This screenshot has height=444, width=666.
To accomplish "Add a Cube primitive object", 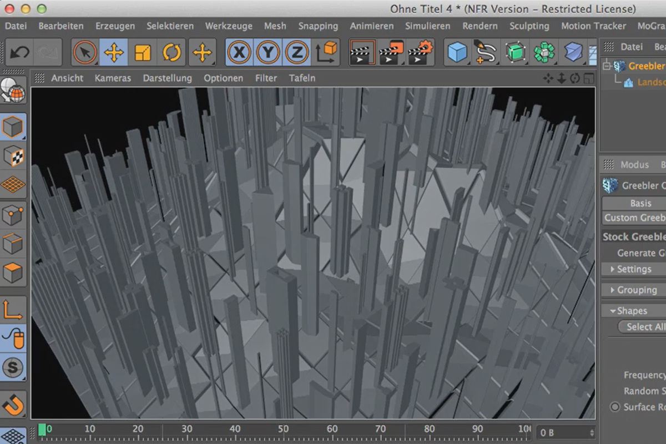I will pos(458,53).
